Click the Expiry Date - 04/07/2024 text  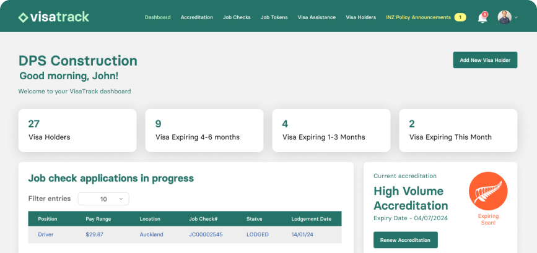pyautogui.click(x=410, y=218)
